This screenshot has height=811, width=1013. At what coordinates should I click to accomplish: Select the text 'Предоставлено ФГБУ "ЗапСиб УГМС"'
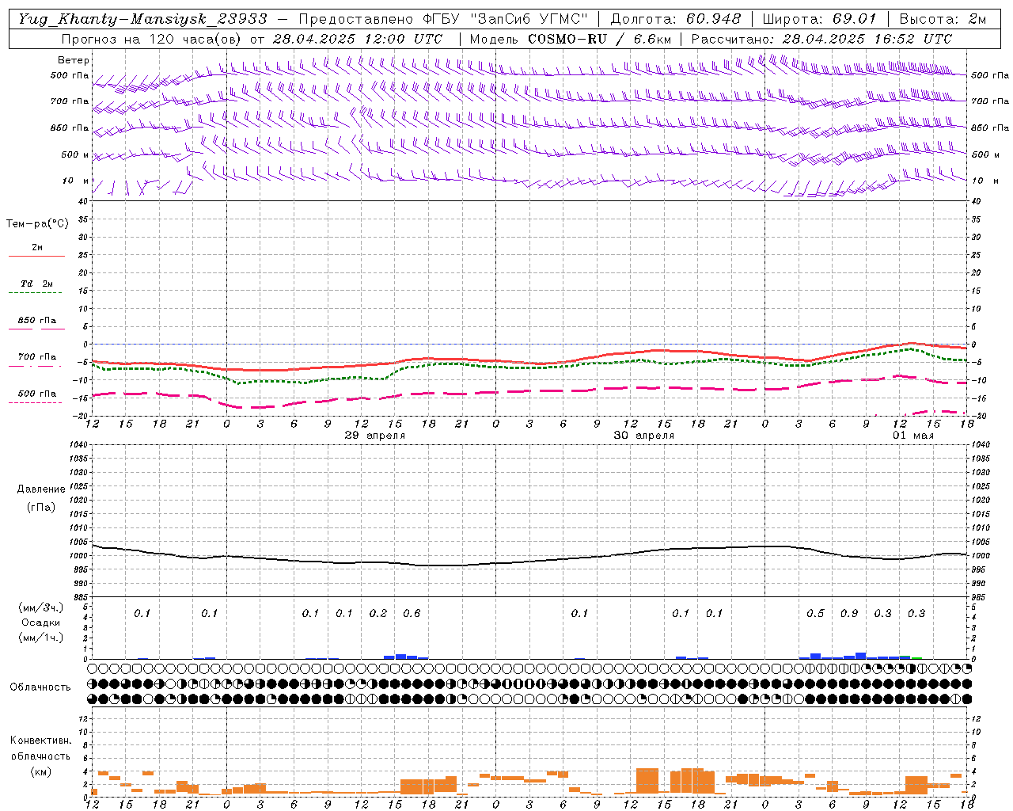tap(444, 19)
